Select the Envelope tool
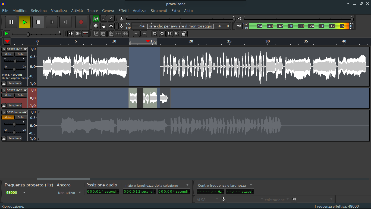Viewport: 371px width, 209px height. coord(103,19)
